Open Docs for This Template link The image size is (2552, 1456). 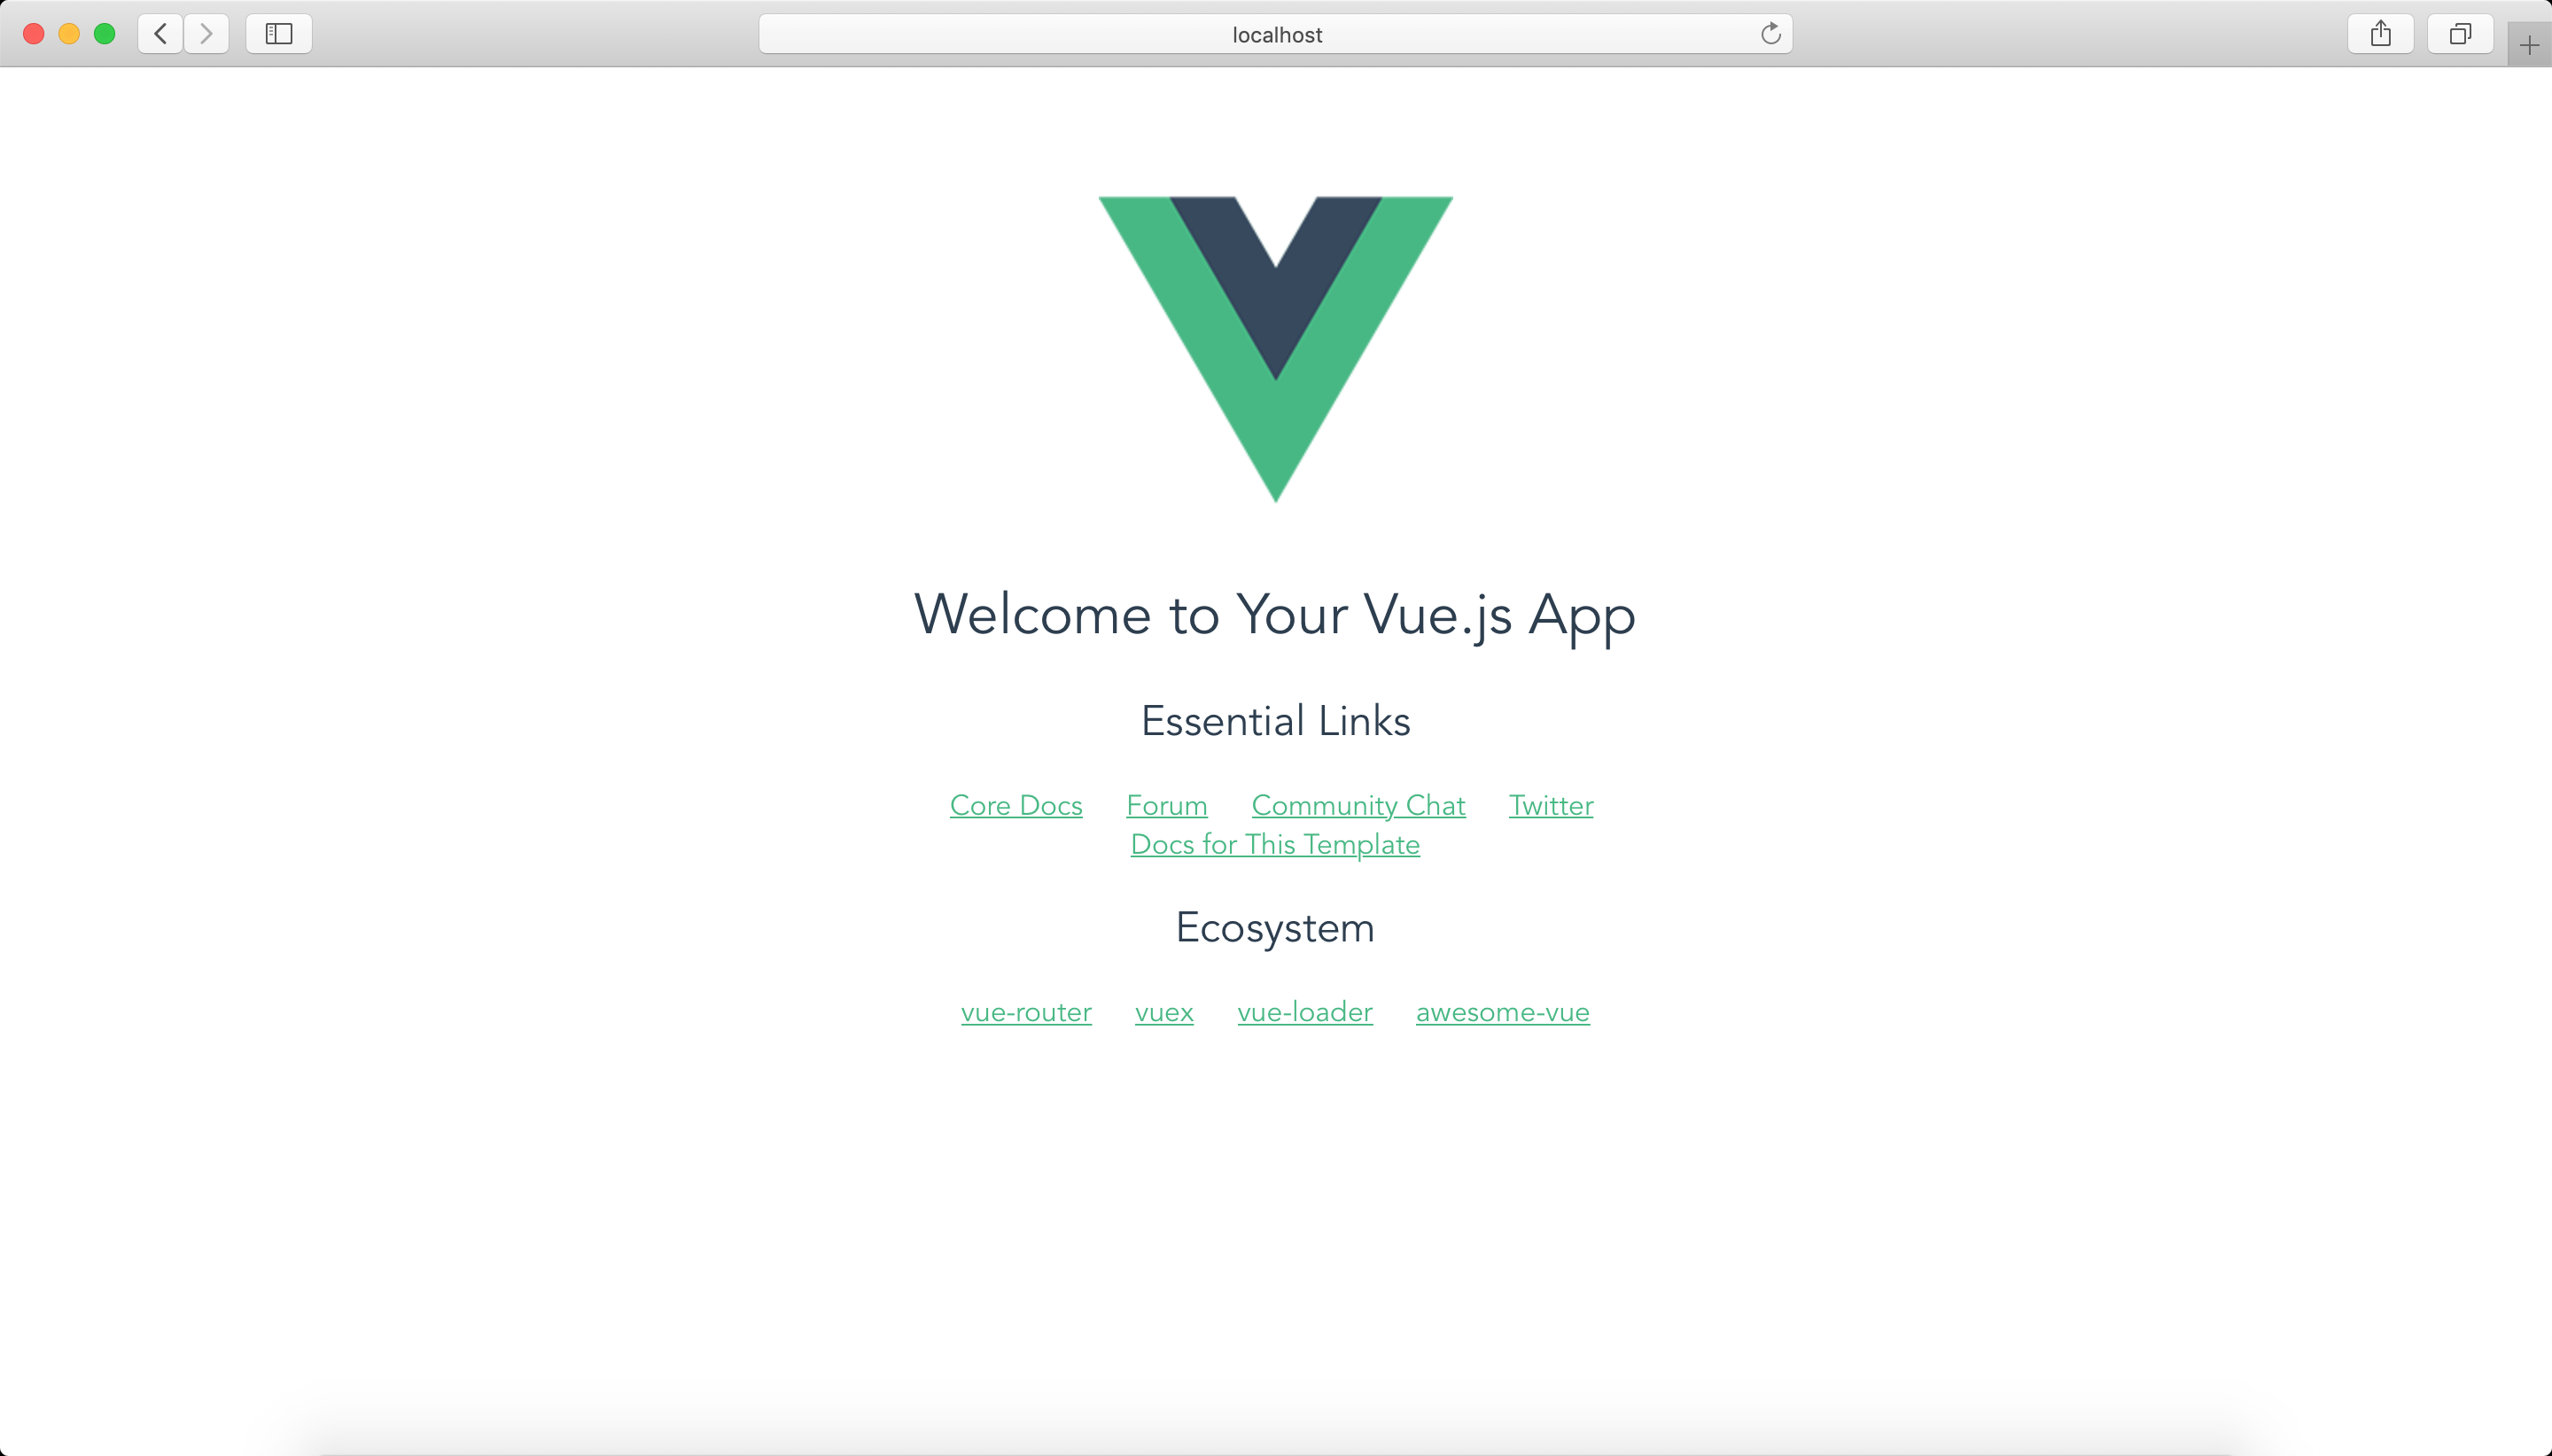point(1274,845)
